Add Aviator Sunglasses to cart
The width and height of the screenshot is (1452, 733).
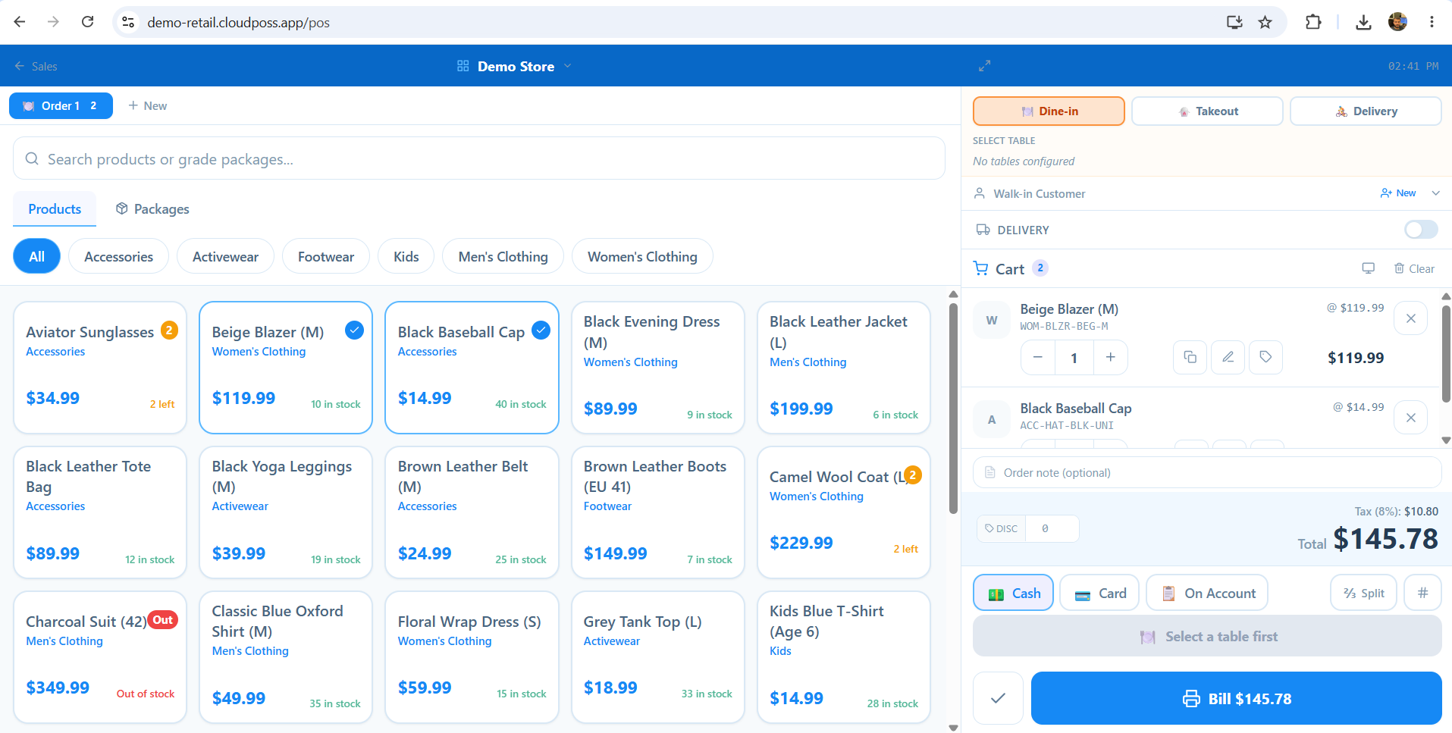tap(100, 368)
